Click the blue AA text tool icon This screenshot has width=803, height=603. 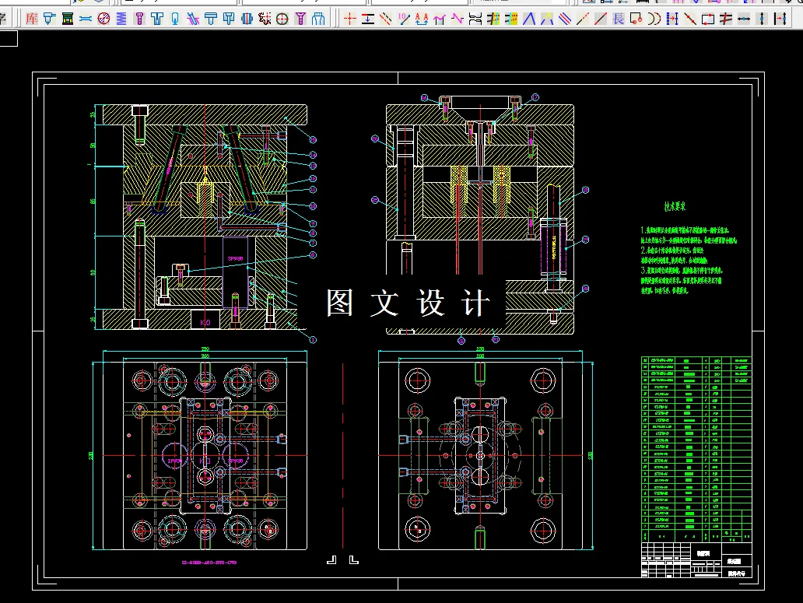click(422, 18)
